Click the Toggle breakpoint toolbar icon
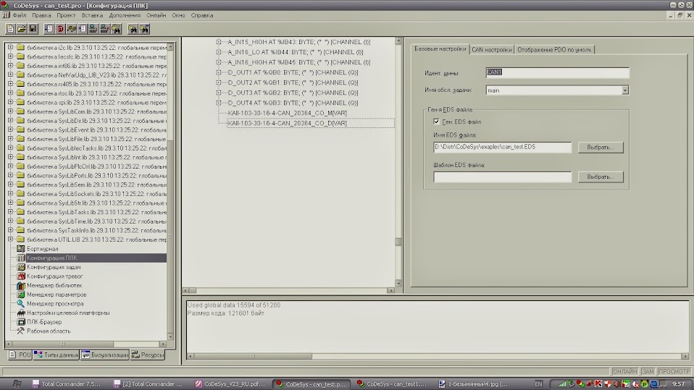This screenshot has height=390, width=694. pyautogui.click(x=83, y=29)
